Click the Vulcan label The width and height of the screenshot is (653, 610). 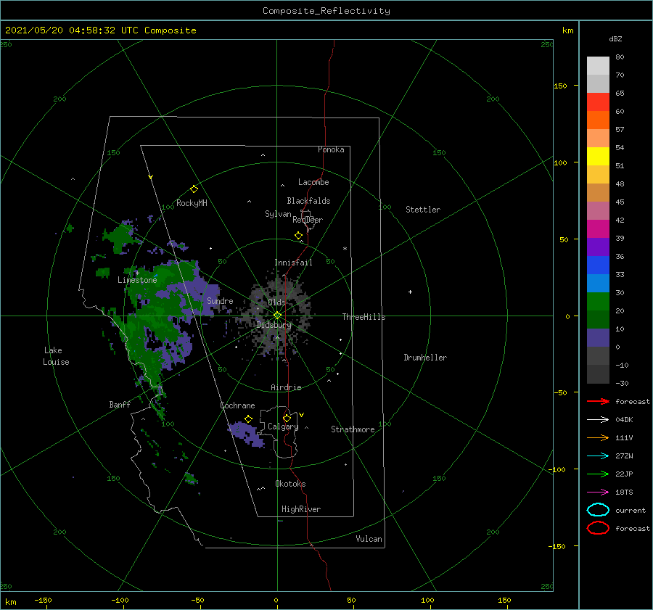tap(369, 539)
